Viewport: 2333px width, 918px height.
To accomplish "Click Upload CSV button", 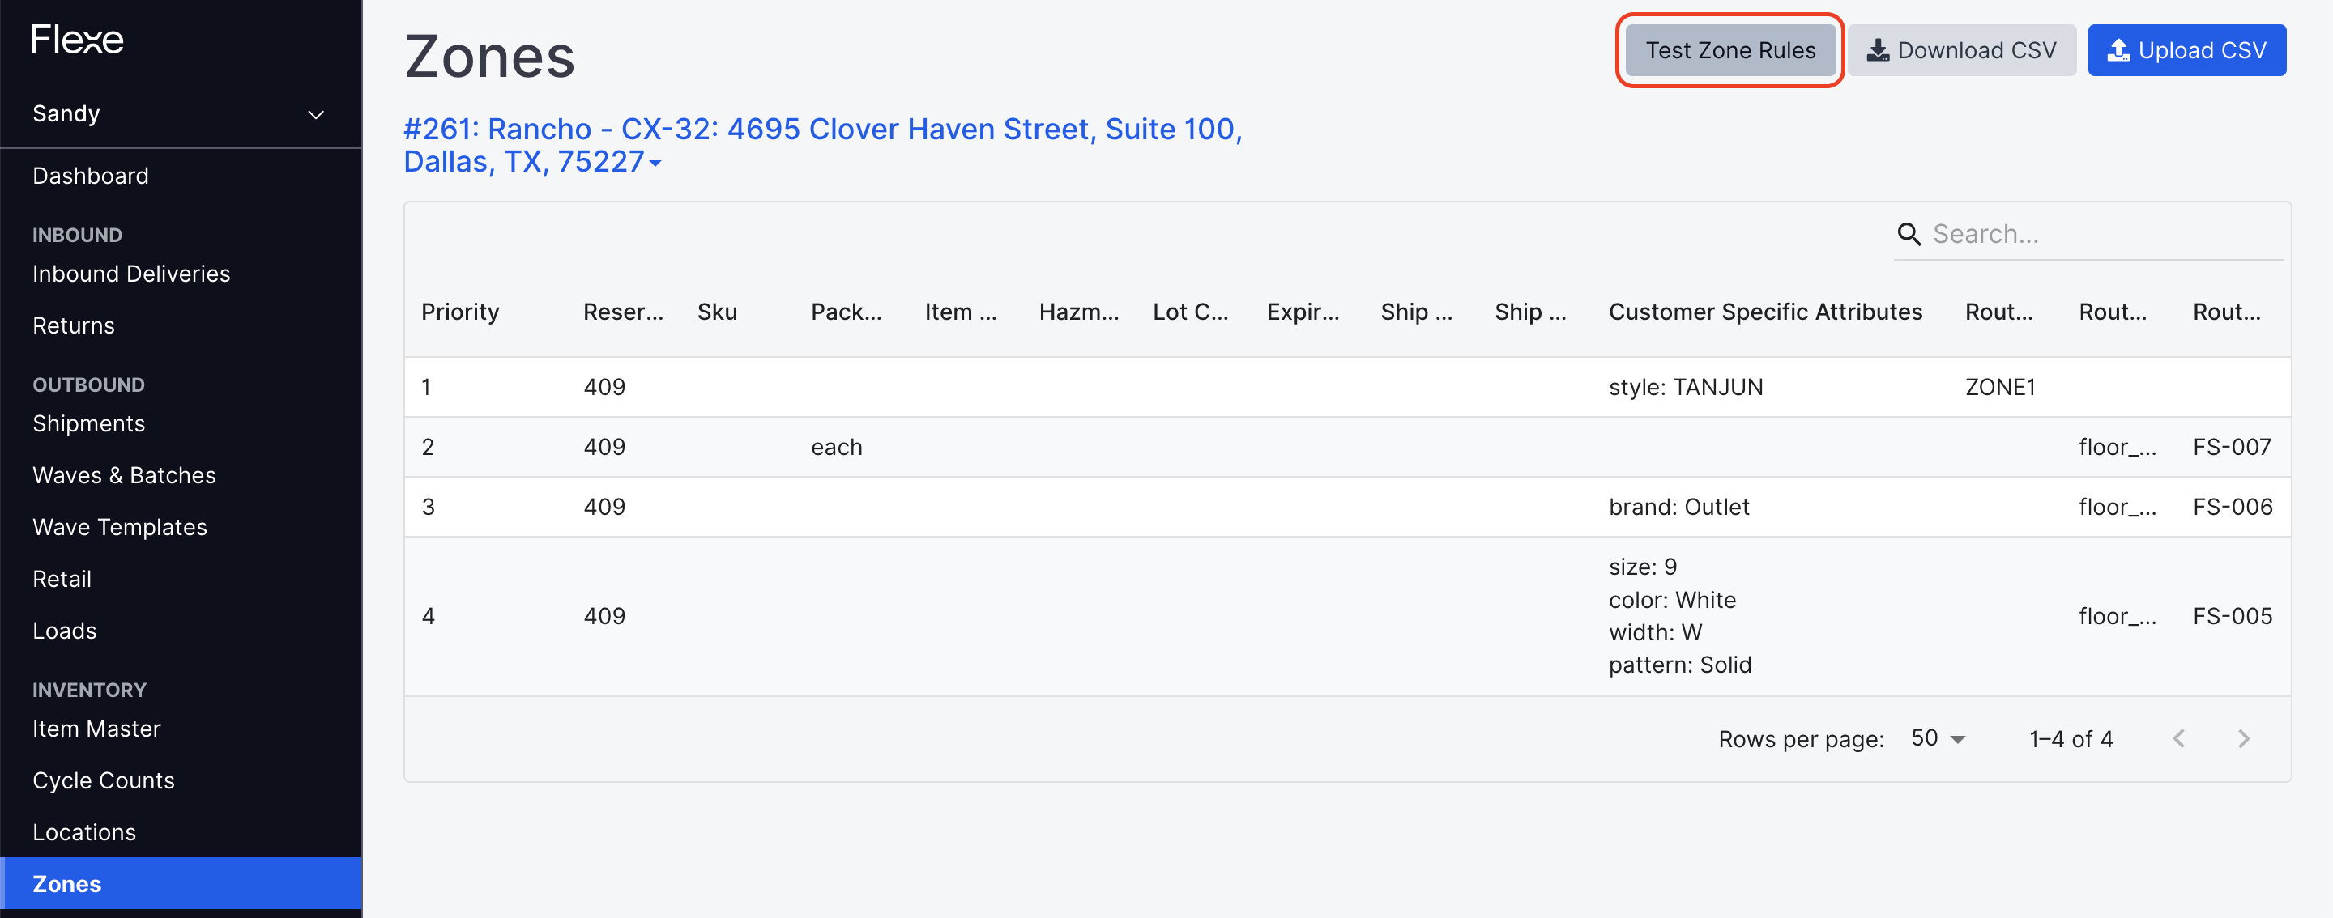I will click(2186, 50).
